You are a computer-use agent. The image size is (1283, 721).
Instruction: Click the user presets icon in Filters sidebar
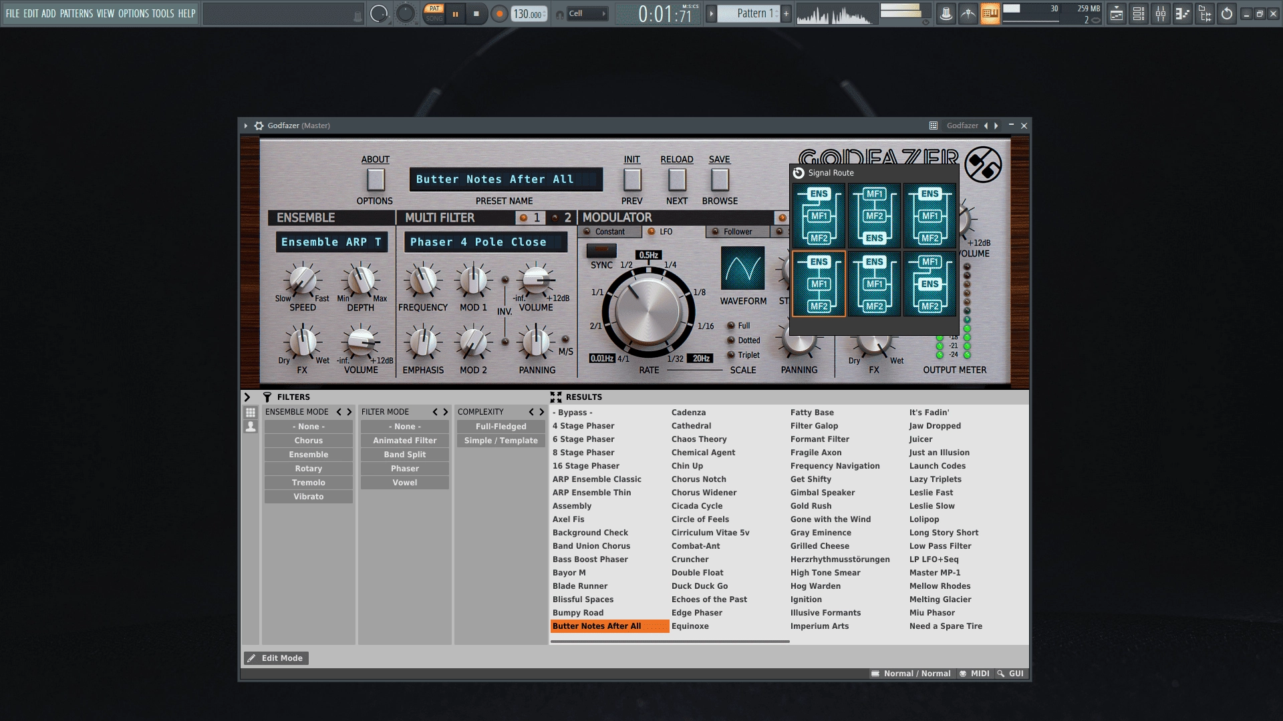251,427
